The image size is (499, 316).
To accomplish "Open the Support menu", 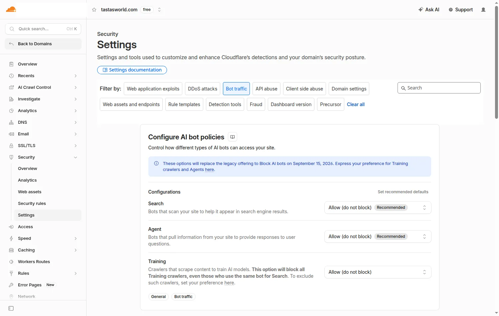I will pyautogui.click(x=461, y=10).
